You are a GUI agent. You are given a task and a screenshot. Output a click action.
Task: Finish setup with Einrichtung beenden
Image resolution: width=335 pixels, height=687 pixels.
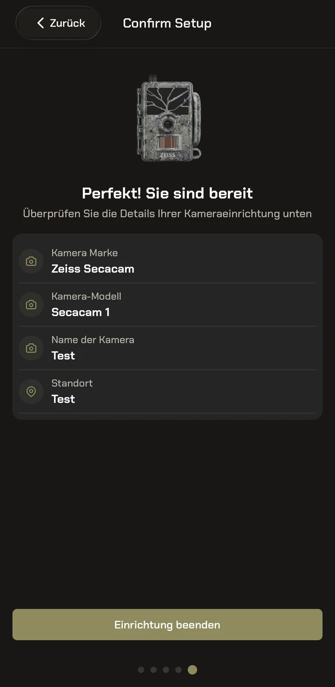[x=167, y=625]
